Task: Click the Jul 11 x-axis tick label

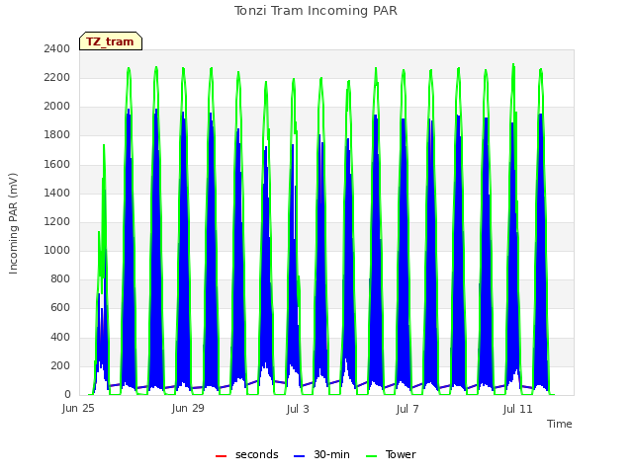Action: pos(517,409)
